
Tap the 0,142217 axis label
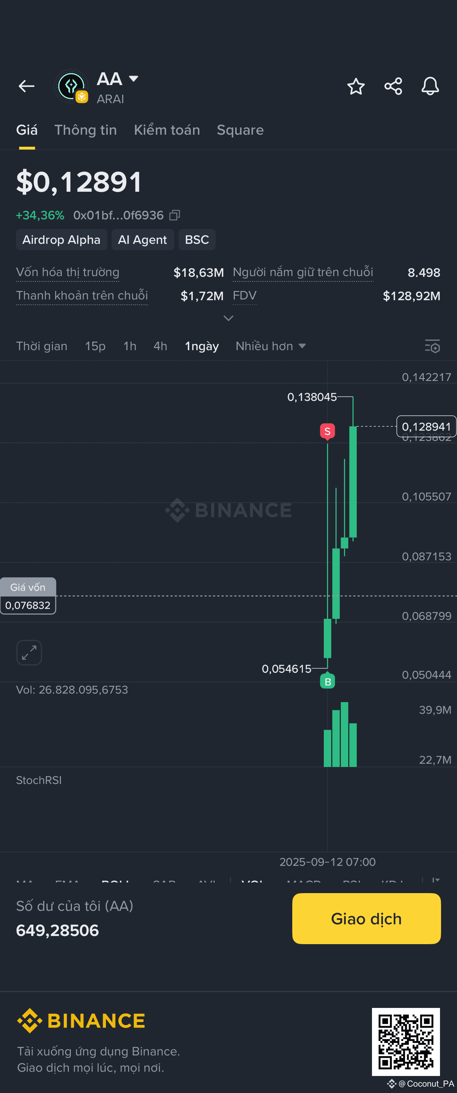(427, 377)
